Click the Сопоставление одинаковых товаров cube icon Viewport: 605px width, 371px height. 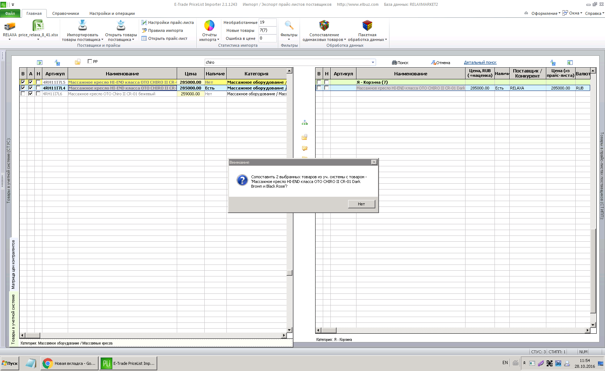point(324,25)
